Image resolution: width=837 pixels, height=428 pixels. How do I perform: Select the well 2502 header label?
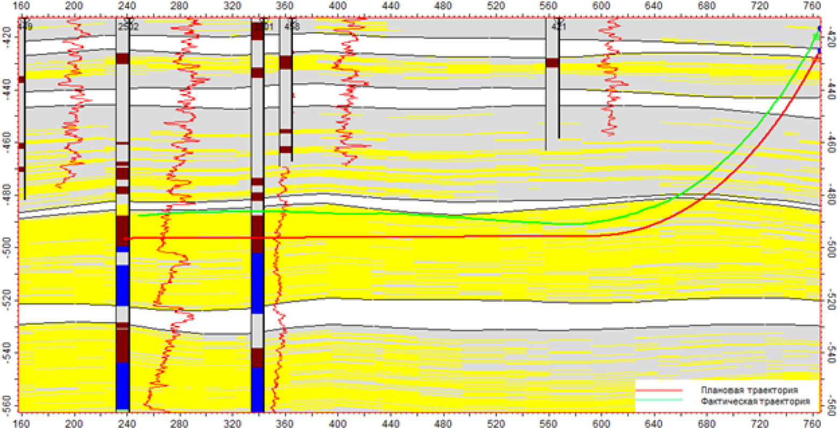[x=128, y=26]
